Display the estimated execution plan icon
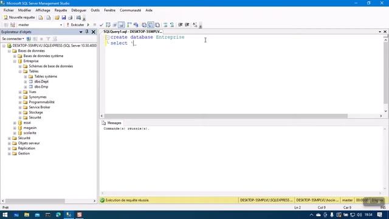Screen dimensions: 389x219 pos(108,25)
